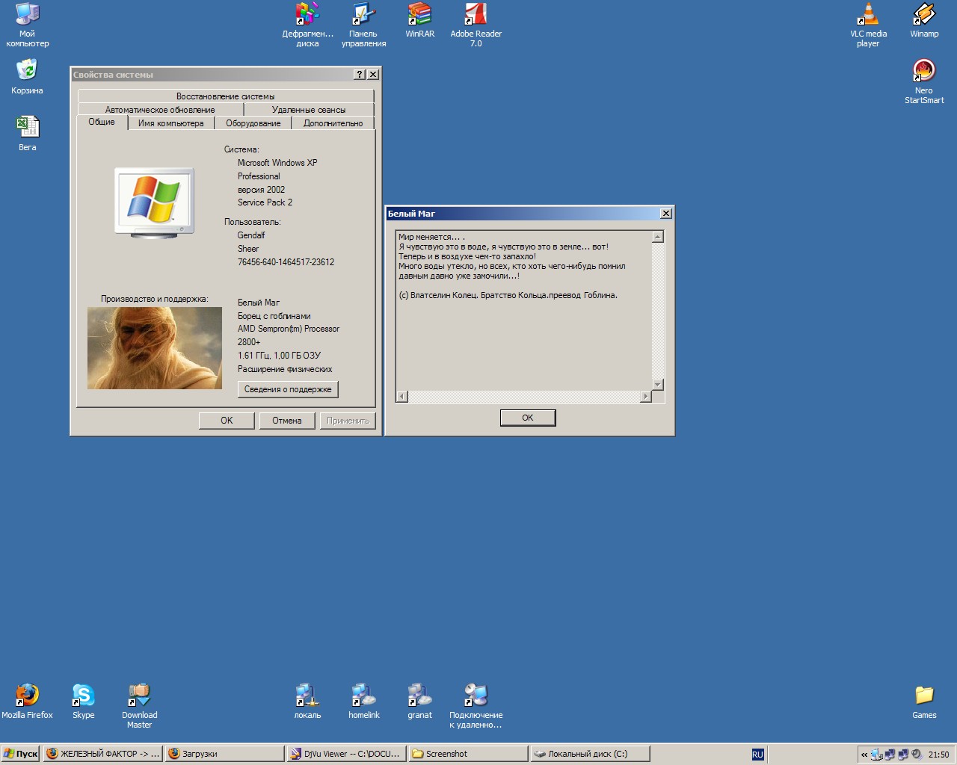Switch to the Удаленные сеансы tab
Screen dimensions: 957x765
(309, 110)
